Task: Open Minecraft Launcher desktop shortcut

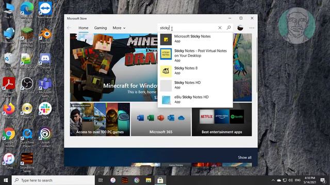Action: coord(27,38)
